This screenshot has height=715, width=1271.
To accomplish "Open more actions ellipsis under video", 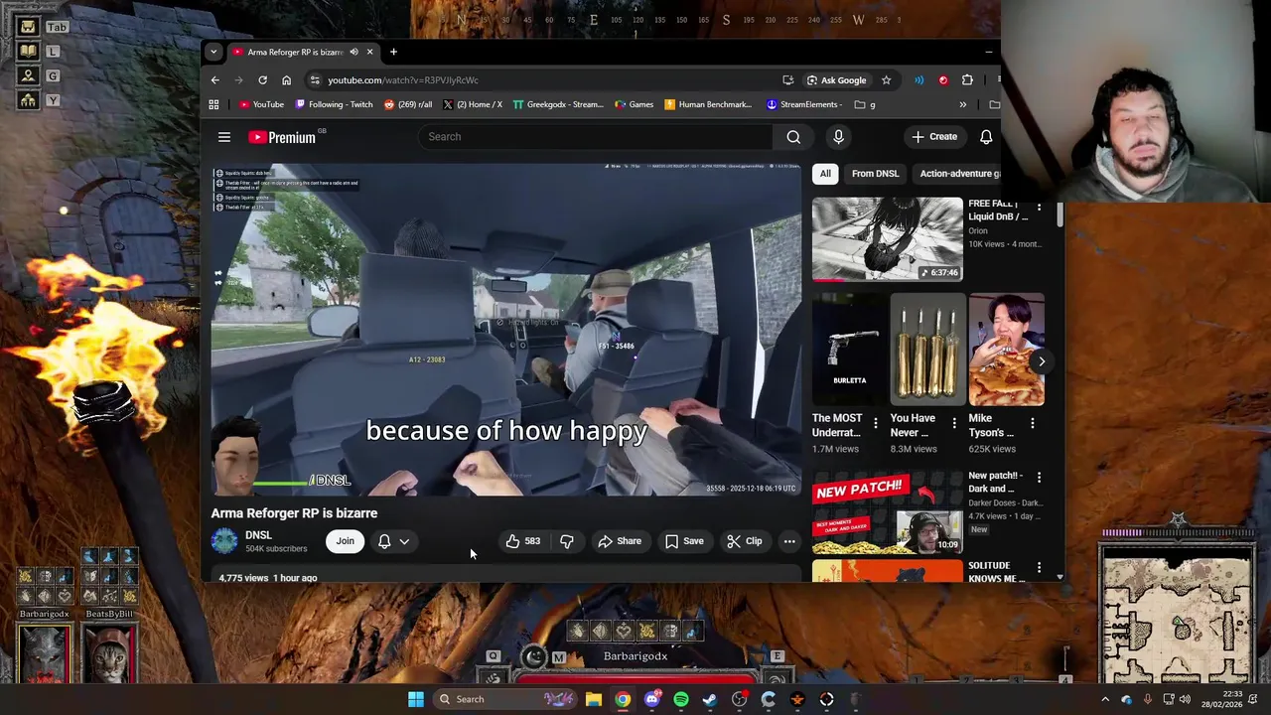I will click(x=789, y=541).
